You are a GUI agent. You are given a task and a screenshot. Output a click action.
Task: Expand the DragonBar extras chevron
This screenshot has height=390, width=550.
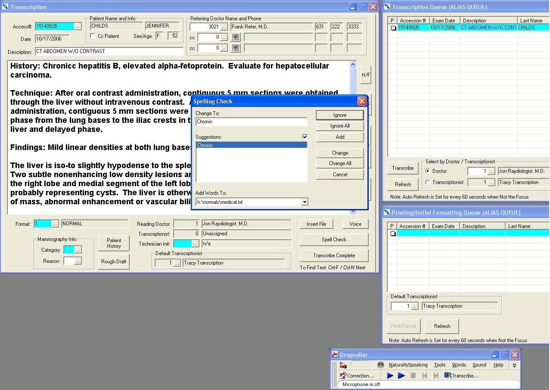514,365
